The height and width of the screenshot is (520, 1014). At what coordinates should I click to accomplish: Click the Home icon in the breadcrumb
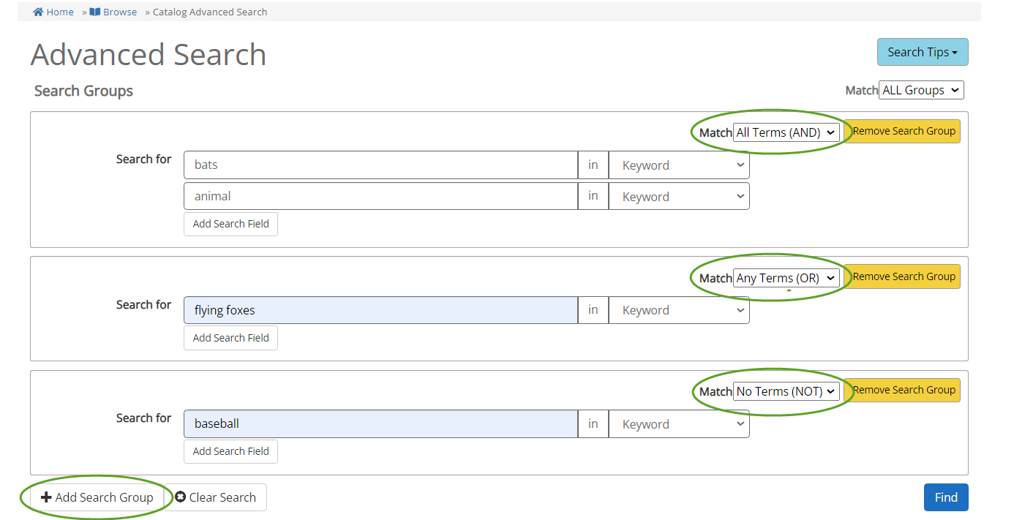[x=37, y=11]
